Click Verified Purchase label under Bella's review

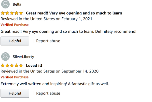point(15,25)
